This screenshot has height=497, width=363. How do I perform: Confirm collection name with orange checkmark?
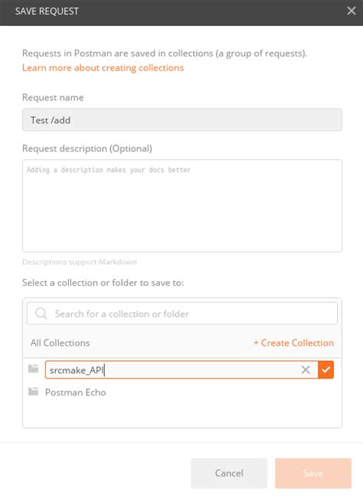click(325, 369)
